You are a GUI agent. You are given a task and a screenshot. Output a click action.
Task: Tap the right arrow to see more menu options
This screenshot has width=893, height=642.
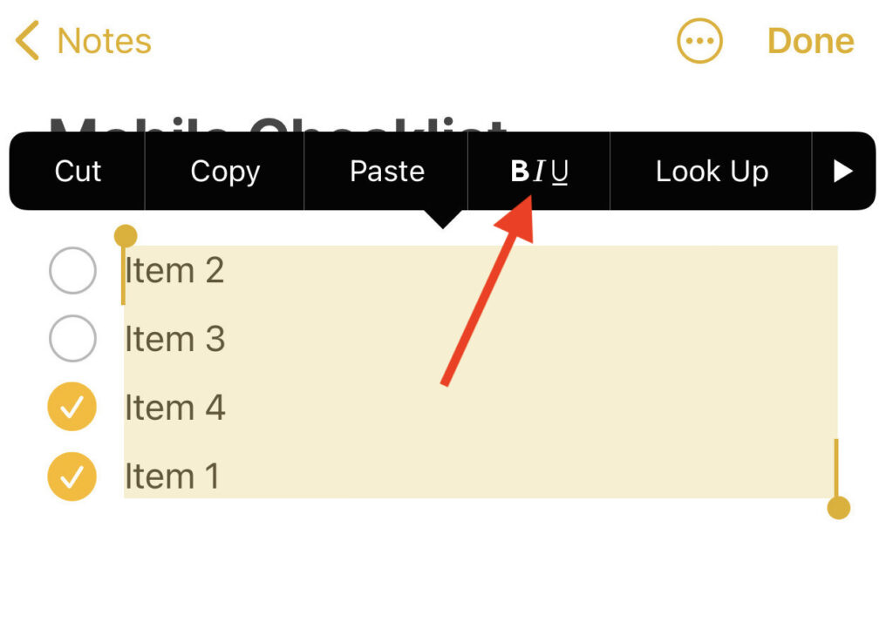(844, 171)
